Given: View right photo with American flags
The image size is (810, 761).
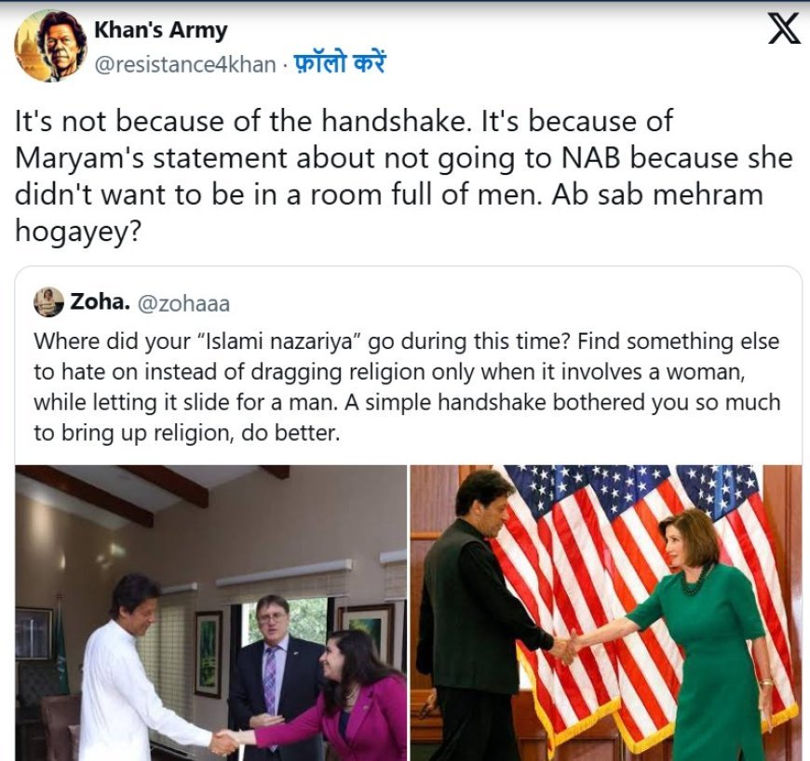Looking at the screenshot, I should coord(606,613).
